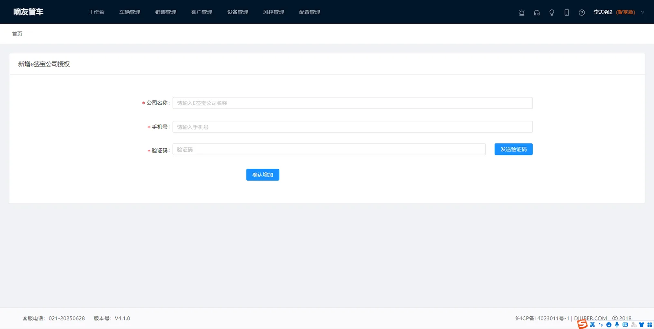Screen dimensions: 654x329
Task: Go to the 客户管理 menu
Action: coord(202,12)
